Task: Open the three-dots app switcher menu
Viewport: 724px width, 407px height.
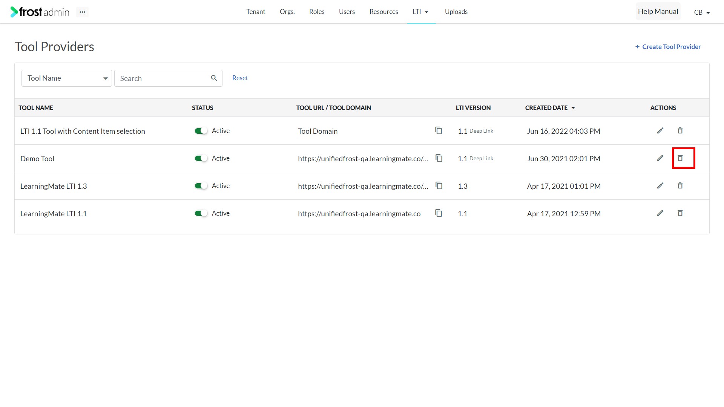Action: [x=82, y=12]
